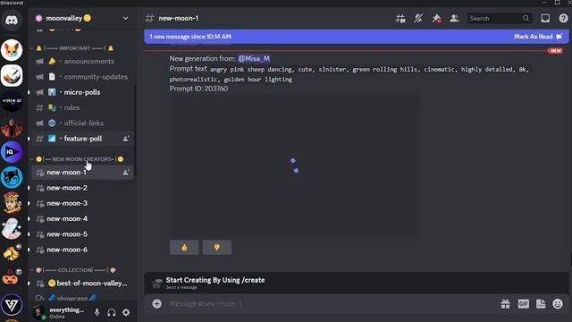Click the thumbs up reaction button
This screenshot has height=322, width=572.
click(184, 247)
